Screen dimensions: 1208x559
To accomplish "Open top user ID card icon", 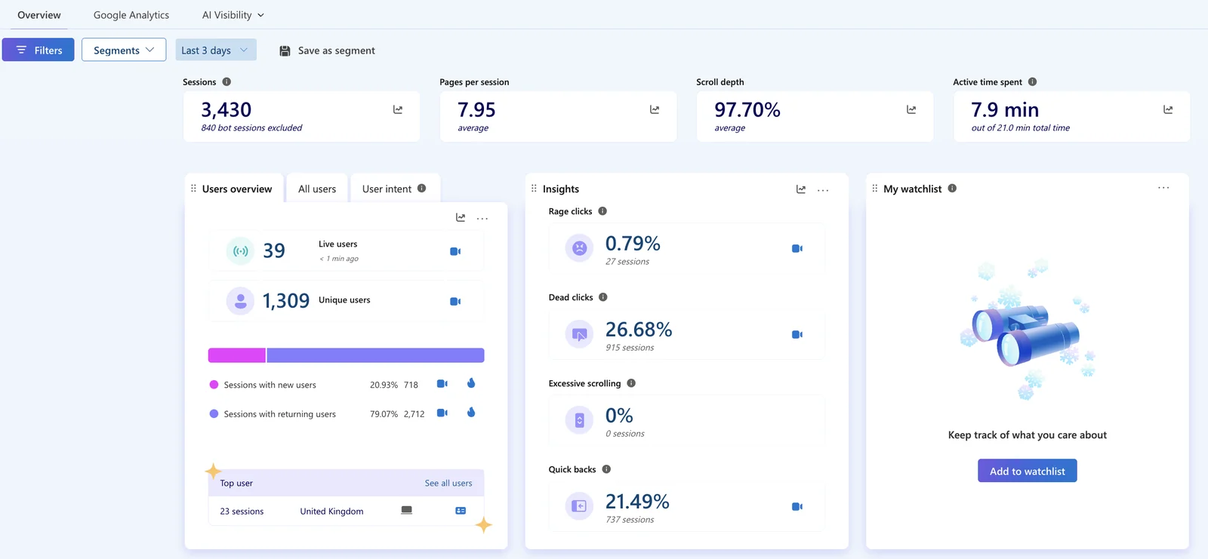I will (461, 511).
